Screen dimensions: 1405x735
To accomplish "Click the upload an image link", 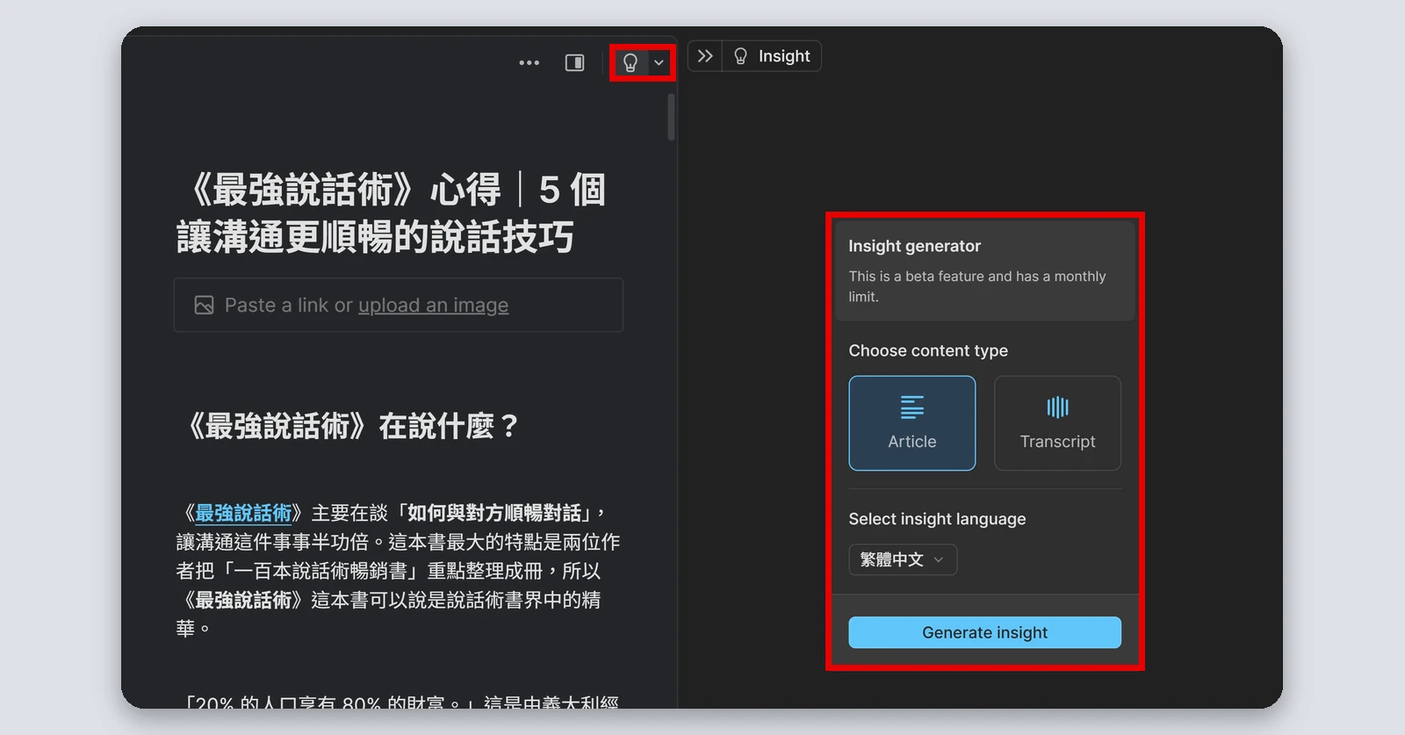I will click(433, 305).
